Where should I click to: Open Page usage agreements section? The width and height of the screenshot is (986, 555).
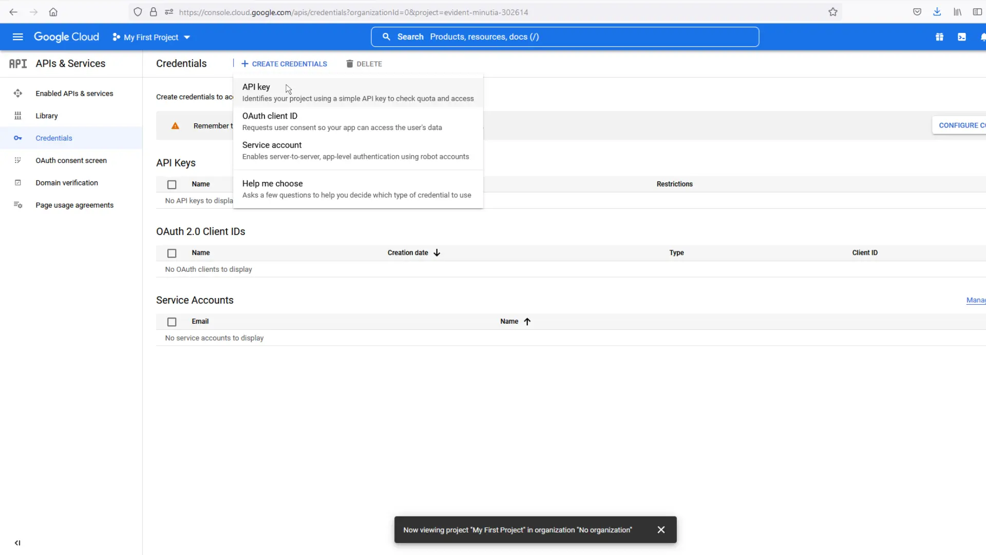pyautogui.click(x=75, y=206)
